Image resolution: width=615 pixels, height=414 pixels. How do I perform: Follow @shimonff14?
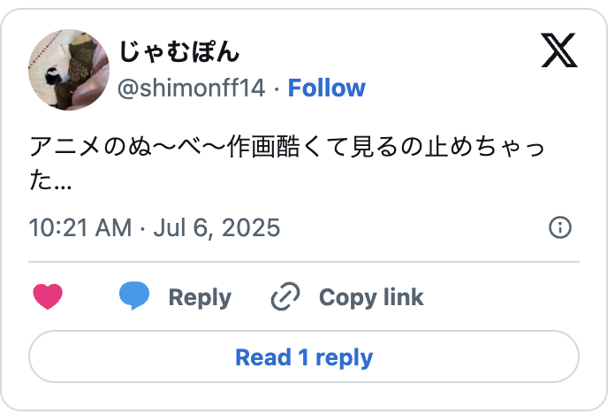[326, 88]
